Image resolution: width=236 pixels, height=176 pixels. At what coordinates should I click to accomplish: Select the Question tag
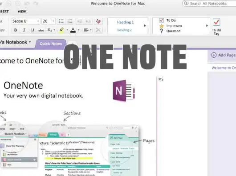[170, 31]
